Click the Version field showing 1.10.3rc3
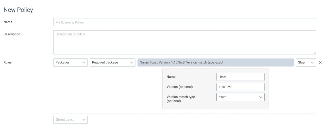The width and height of the screenshot is (327, 130). click(240, 87)
